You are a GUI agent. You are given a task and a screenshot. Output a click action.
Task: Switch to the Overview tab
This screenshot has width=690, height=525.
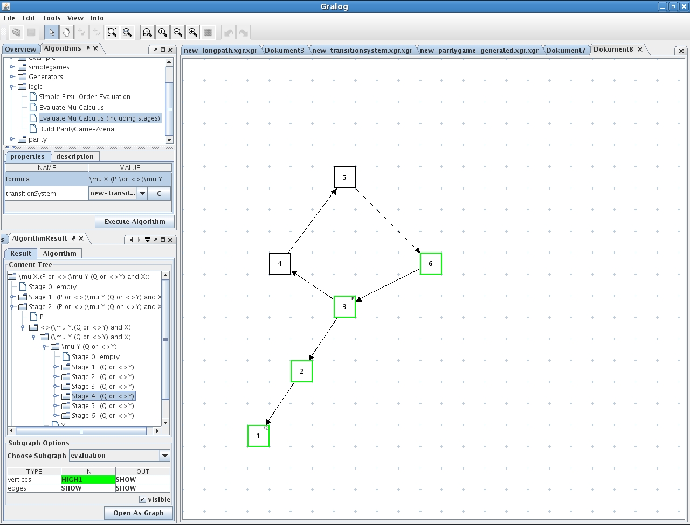20,49
